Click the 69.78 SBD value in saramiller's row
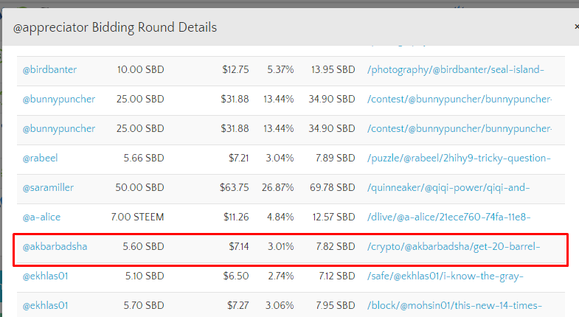 (x=332, y=187)
